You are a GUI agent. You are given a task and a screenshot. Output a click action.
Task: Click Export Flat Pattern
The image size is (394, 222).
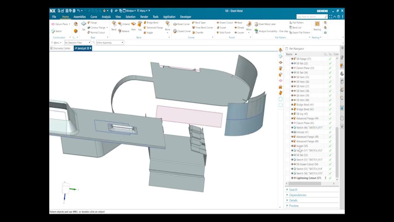click(300, 32)
